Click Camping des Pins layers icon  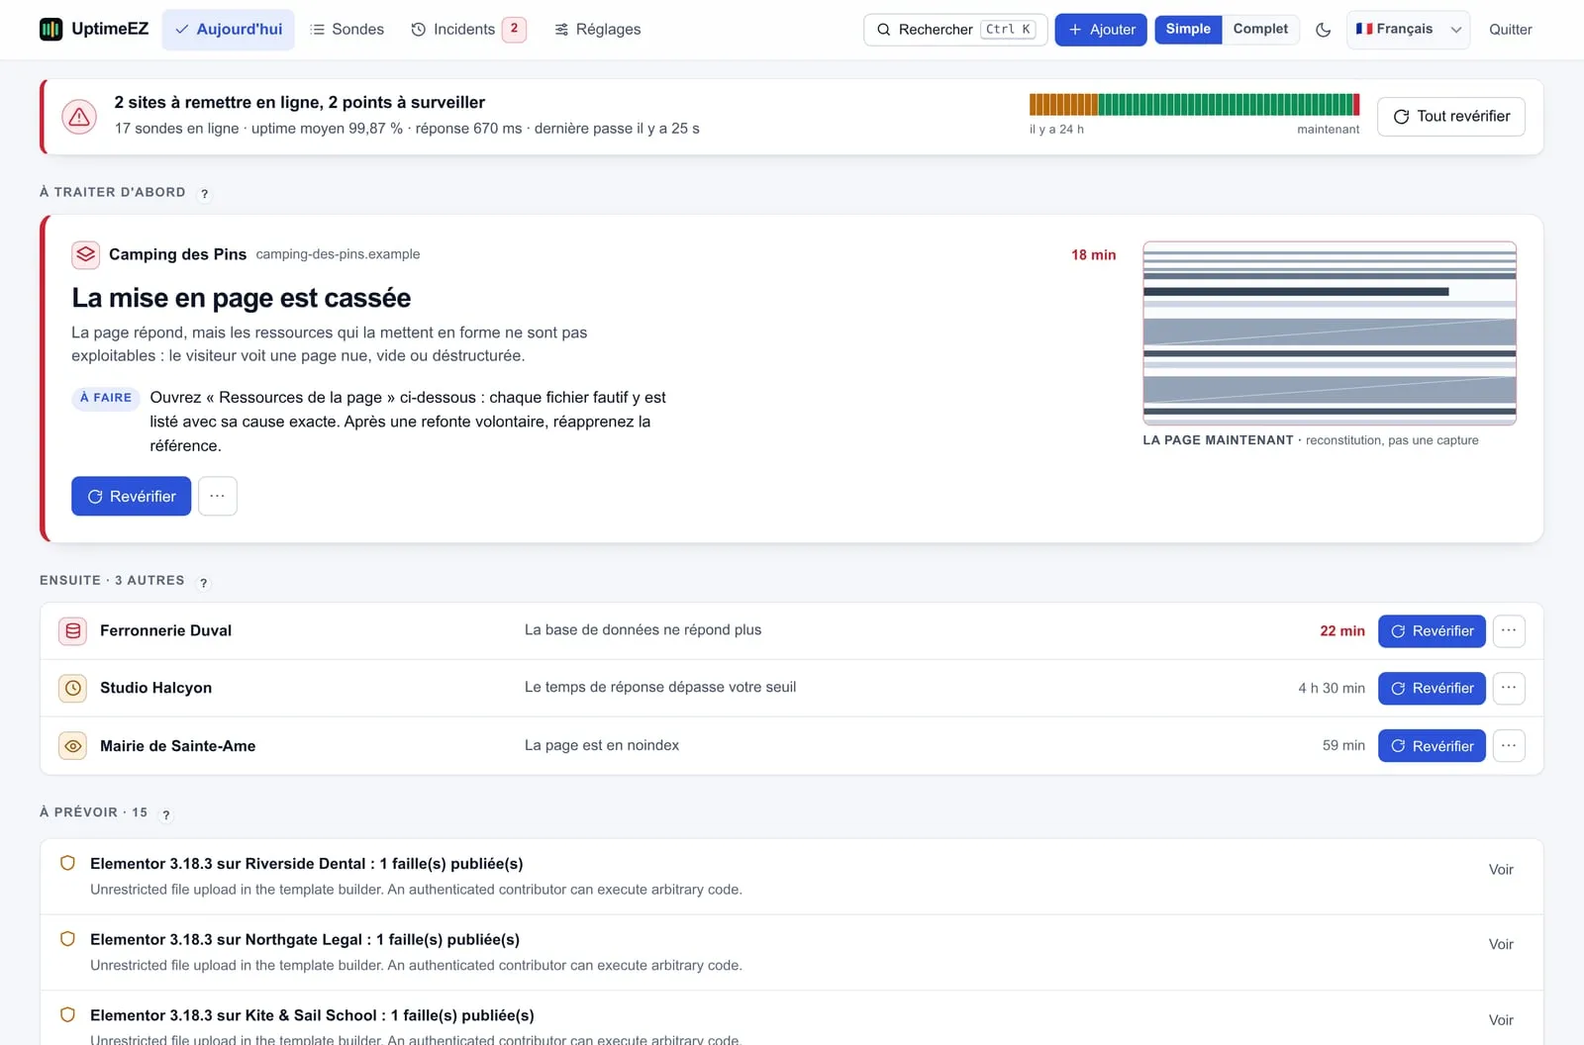tap(86, 254)
